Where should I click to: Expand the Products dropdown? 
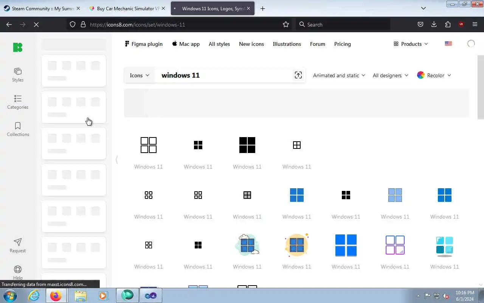point(411,44)
